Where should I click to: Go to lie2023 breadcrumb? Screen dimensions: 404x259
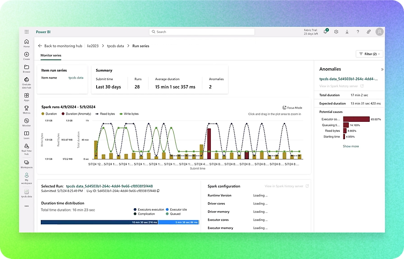coord(93,46)
